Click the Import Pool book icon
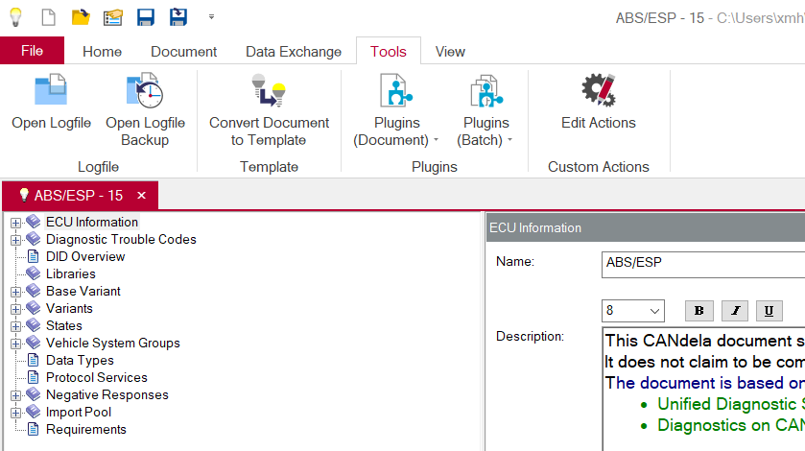This screenshot has width=805, height=451. [34, 412]
